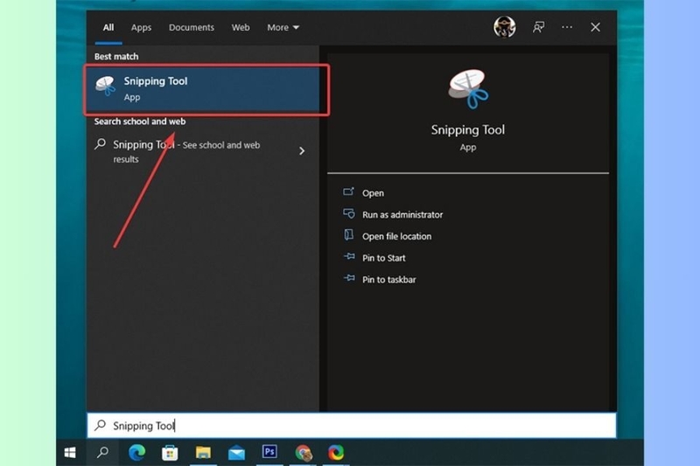Choose Pin to taskbar
The width and height of the screenshot is (700, 466).
coord(388,280)
